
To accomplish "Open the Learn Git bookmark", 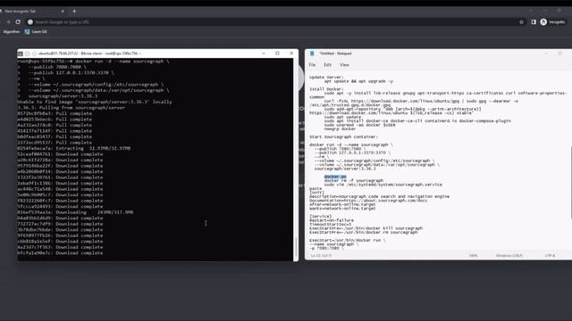I will pyautogui.click(x=36, y=32).
